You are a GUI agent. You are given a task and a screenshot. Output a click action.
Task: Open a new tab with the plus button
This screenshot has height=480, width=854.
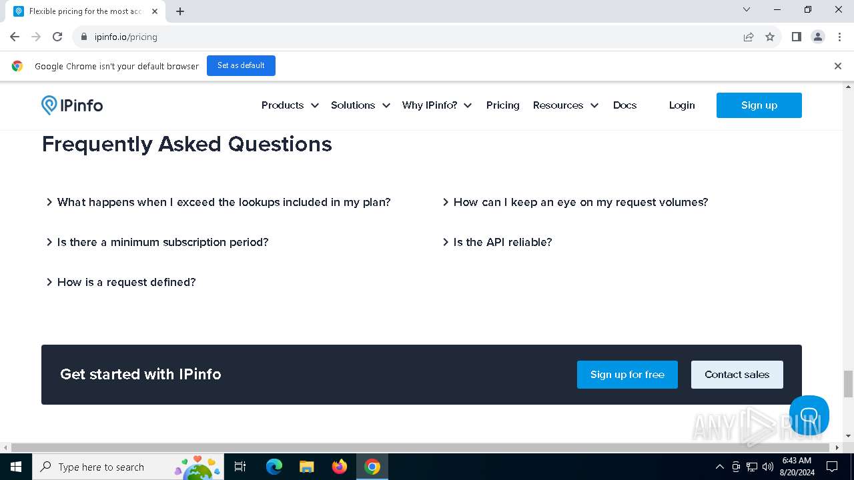pos(180,11)
